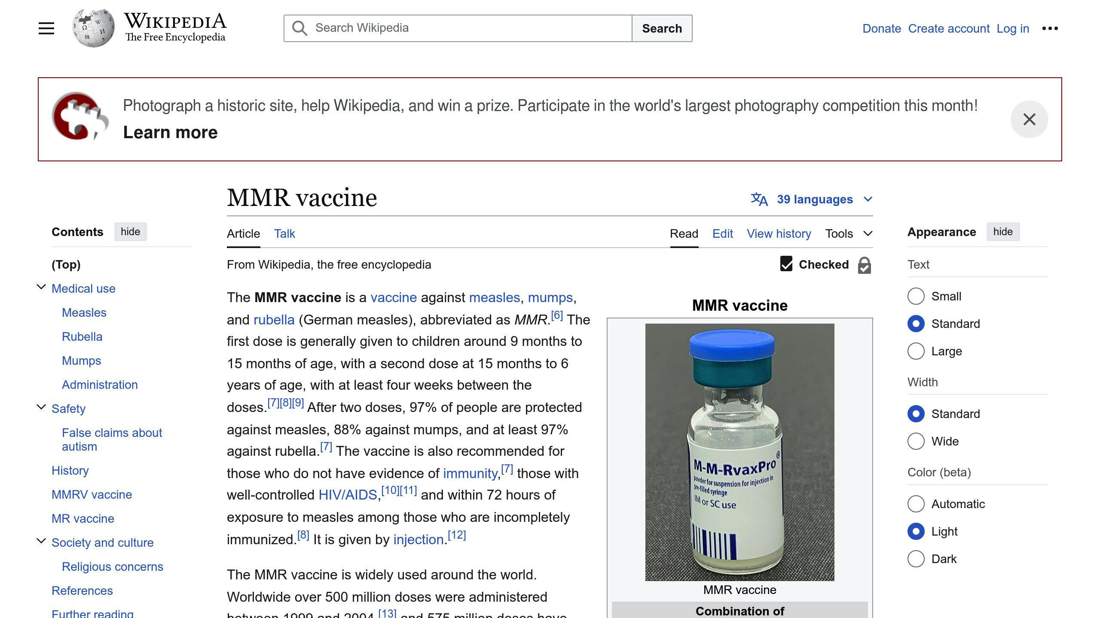Open the M-M-RvaxPro vial image

(739, 452)
